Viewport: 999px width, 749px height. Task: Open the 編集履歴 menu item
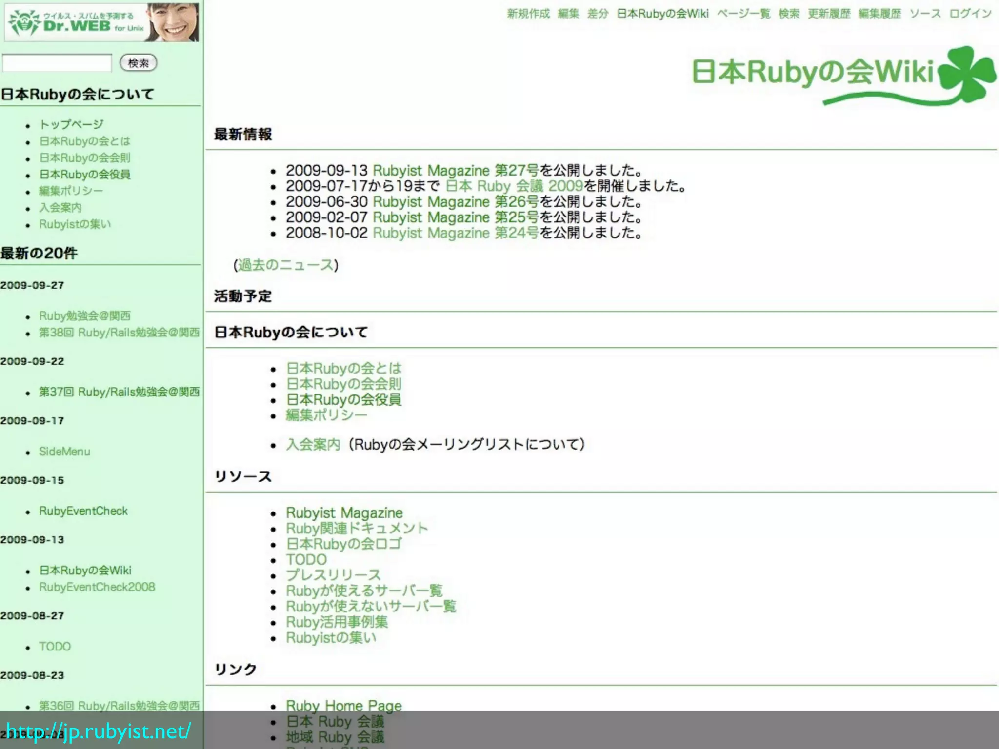tap(879, 14)
